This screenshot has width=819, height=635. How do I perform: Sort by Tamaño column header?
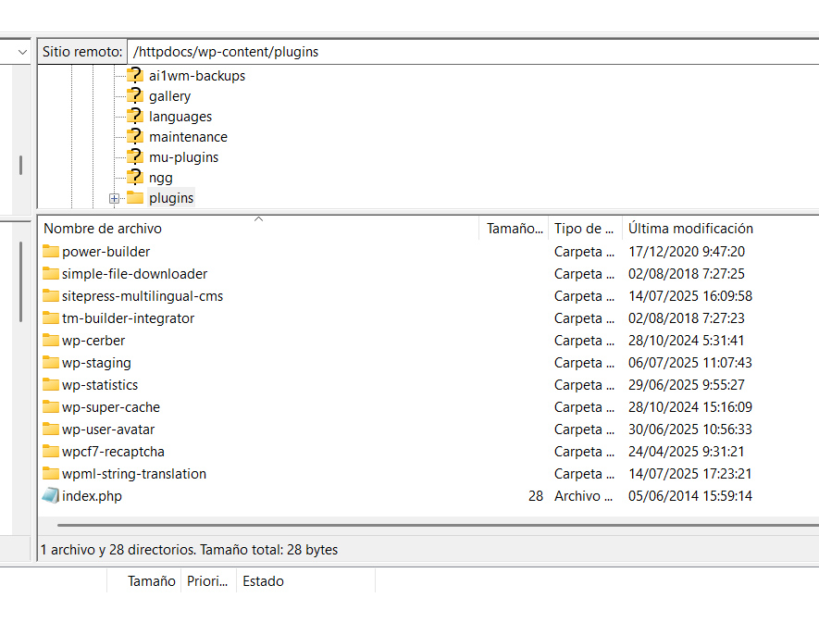(514, 229)
